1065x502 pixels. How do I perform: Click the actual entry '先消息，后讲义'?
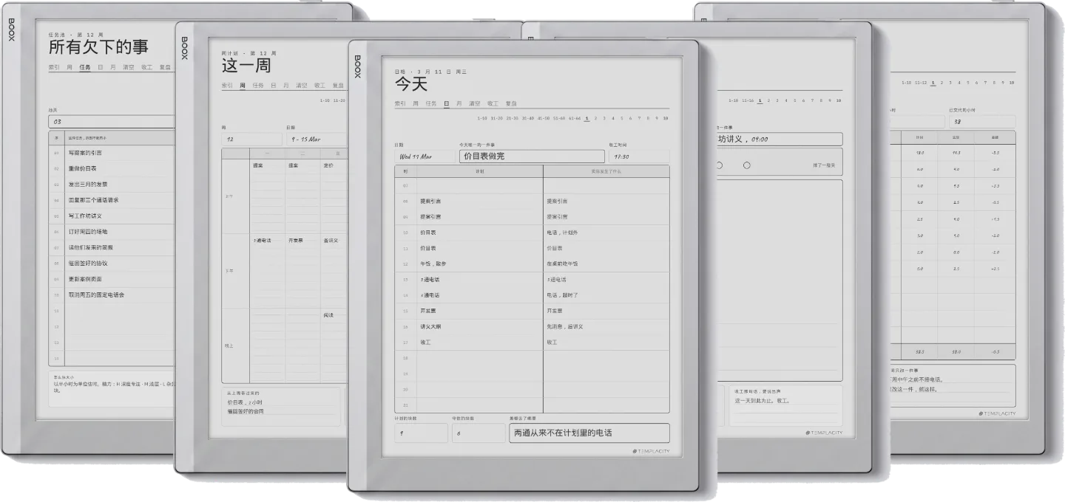click(x=565, y=326)
